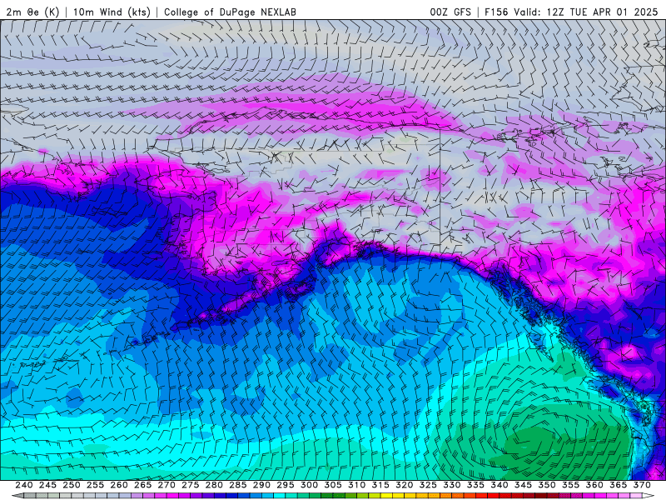Click the "2m θe (K)" header label

pyautogui.click(x=32, y=12)
